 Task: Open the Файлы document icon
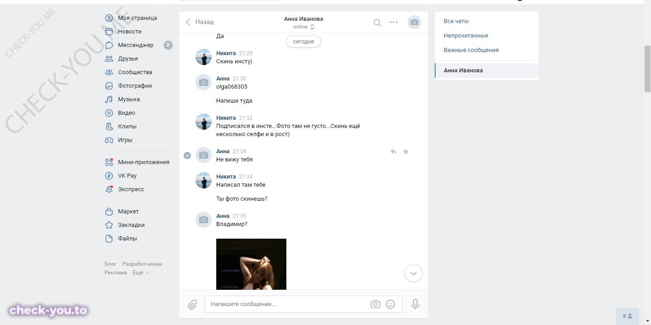tap(109, 239)
